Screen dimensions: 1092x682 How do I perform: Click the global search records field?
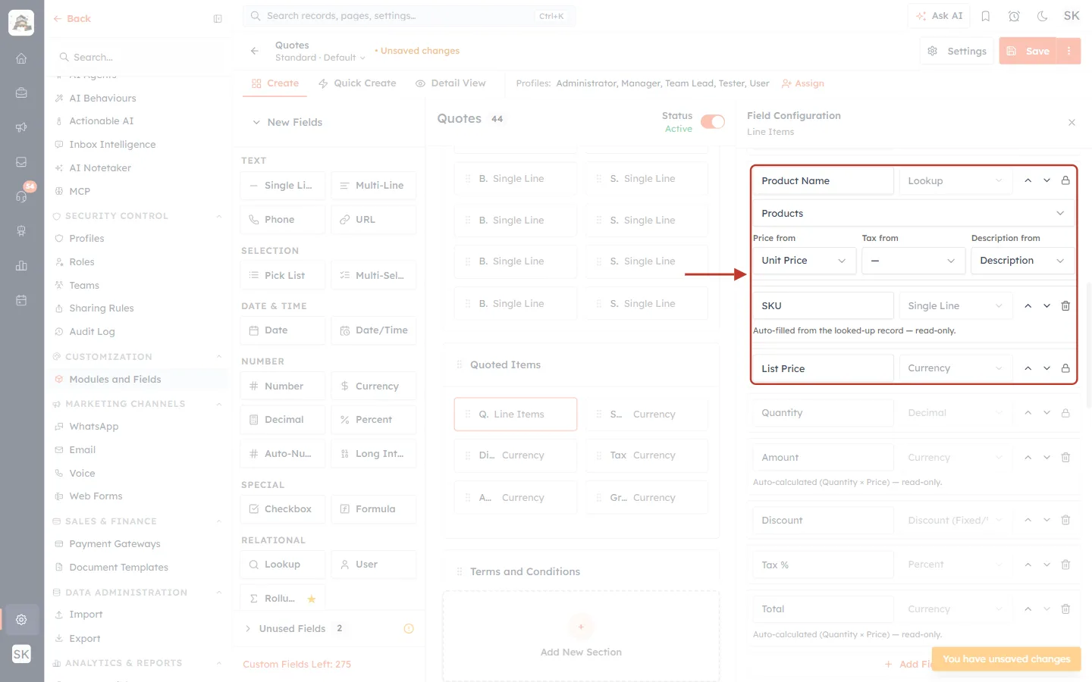[409, 16]
